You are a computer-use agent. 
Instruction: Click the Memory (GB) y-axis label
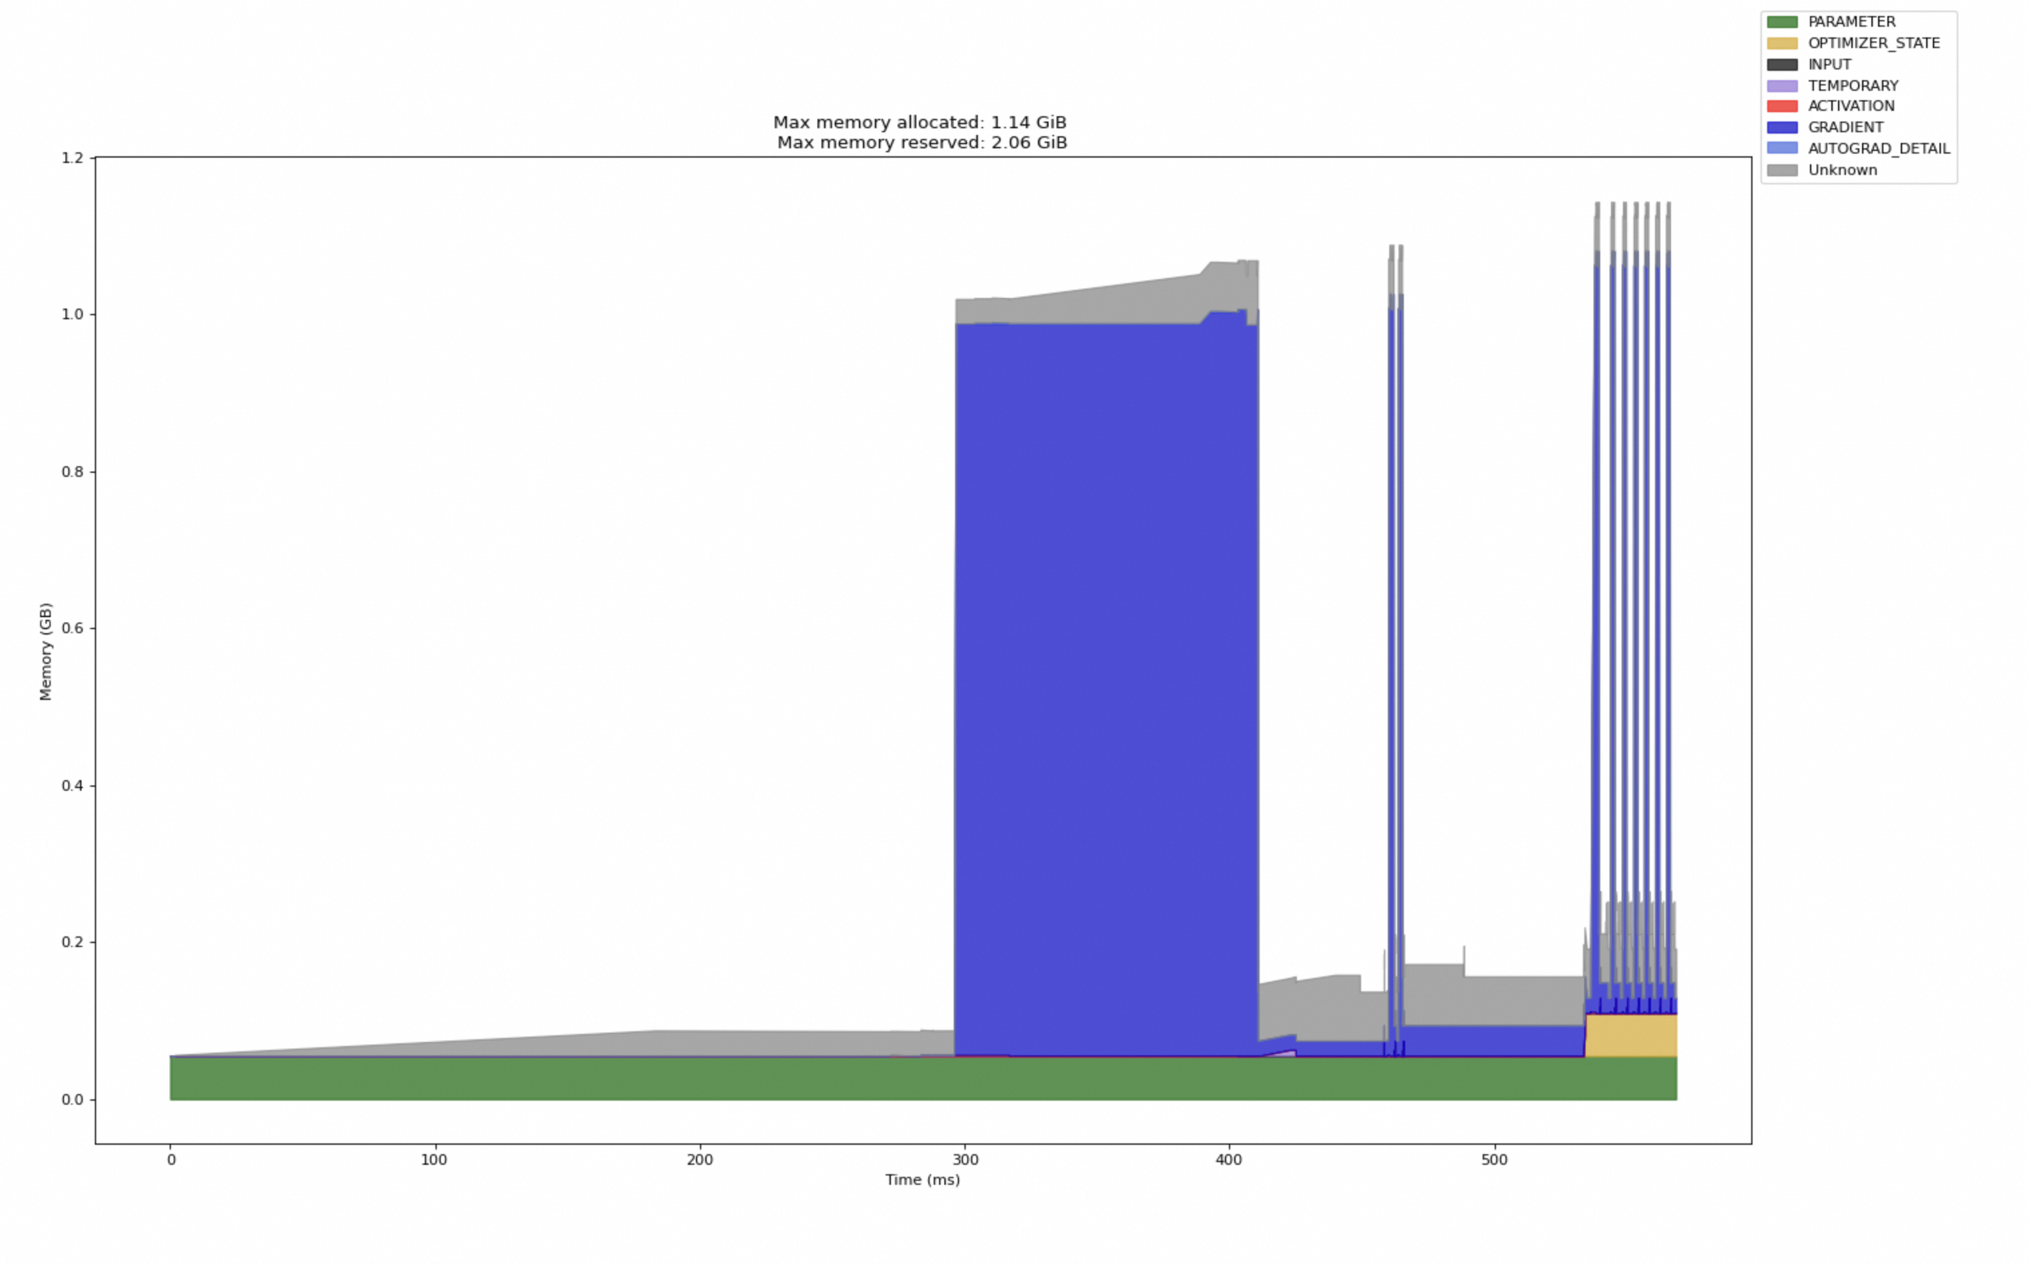(45, 651)
